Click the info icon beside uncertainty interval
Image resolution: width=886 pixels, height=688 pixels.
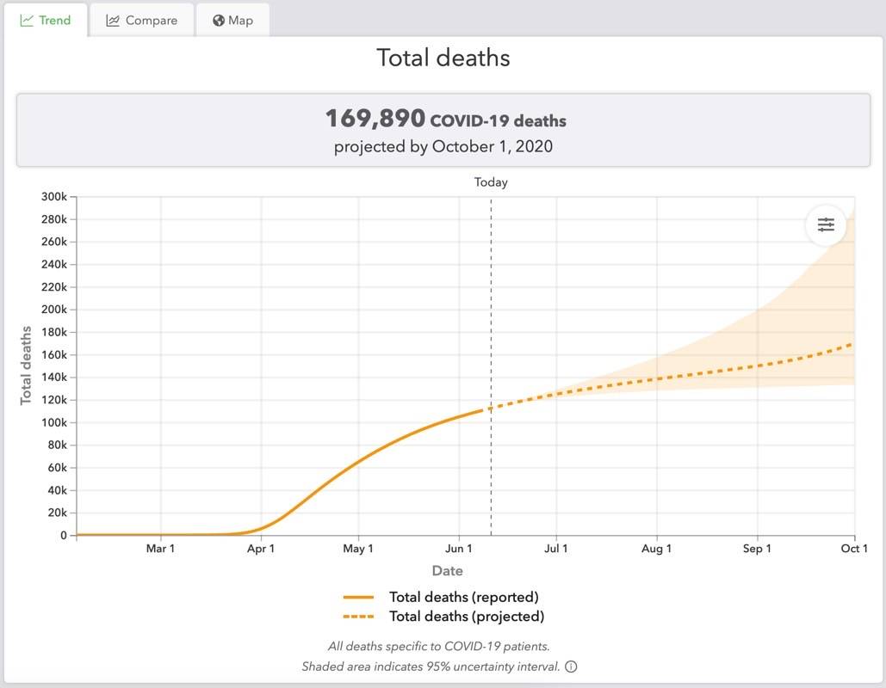pos(571,666)
